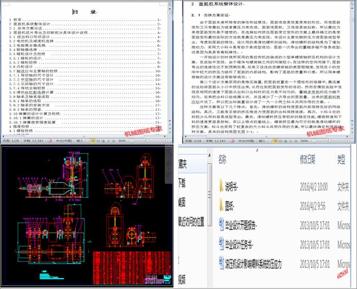
Task: Click the zoom-out minus in the page 3/28 window
Action: [314, 141]
